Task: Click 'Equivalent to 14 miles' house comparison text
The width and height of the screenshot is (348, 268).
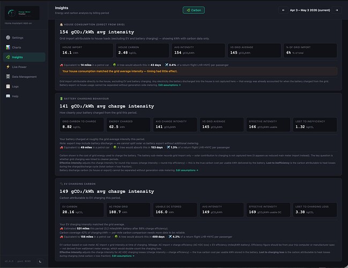Action: (86, 65)
